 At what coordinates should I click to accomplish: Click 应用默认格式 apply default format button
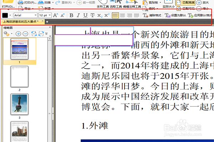pyautogui.click(x=200, y=15)
